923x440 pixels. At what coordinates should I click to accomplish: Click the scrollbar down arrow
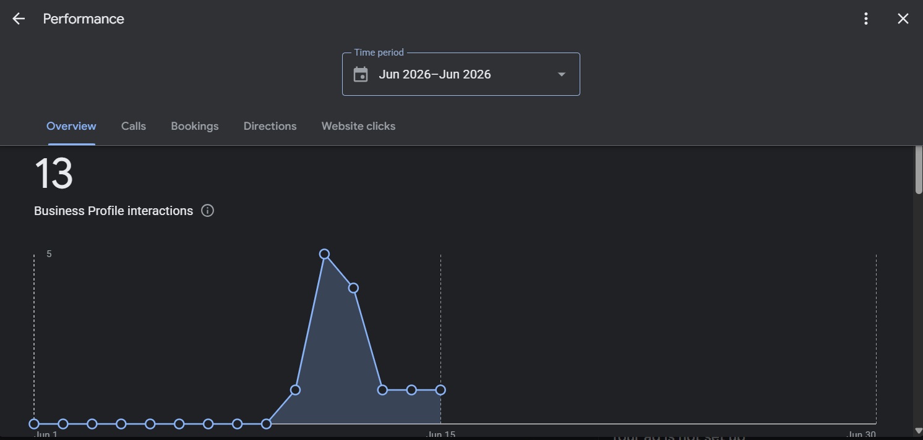point(918,430)
